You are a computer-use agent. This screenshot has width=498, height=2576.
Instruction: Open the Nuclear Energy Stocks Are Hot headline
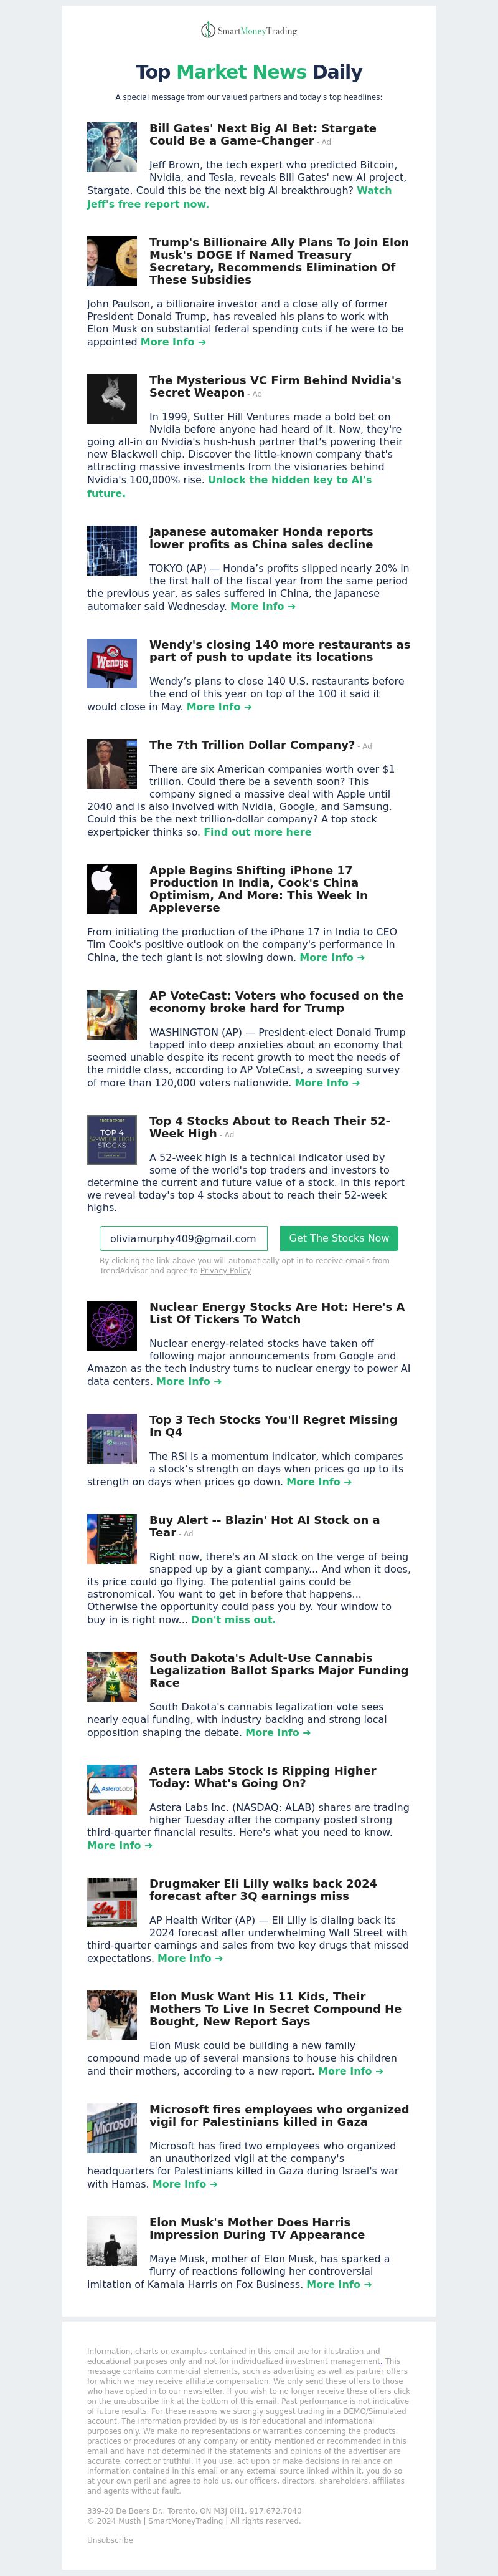pos(276,1313)
